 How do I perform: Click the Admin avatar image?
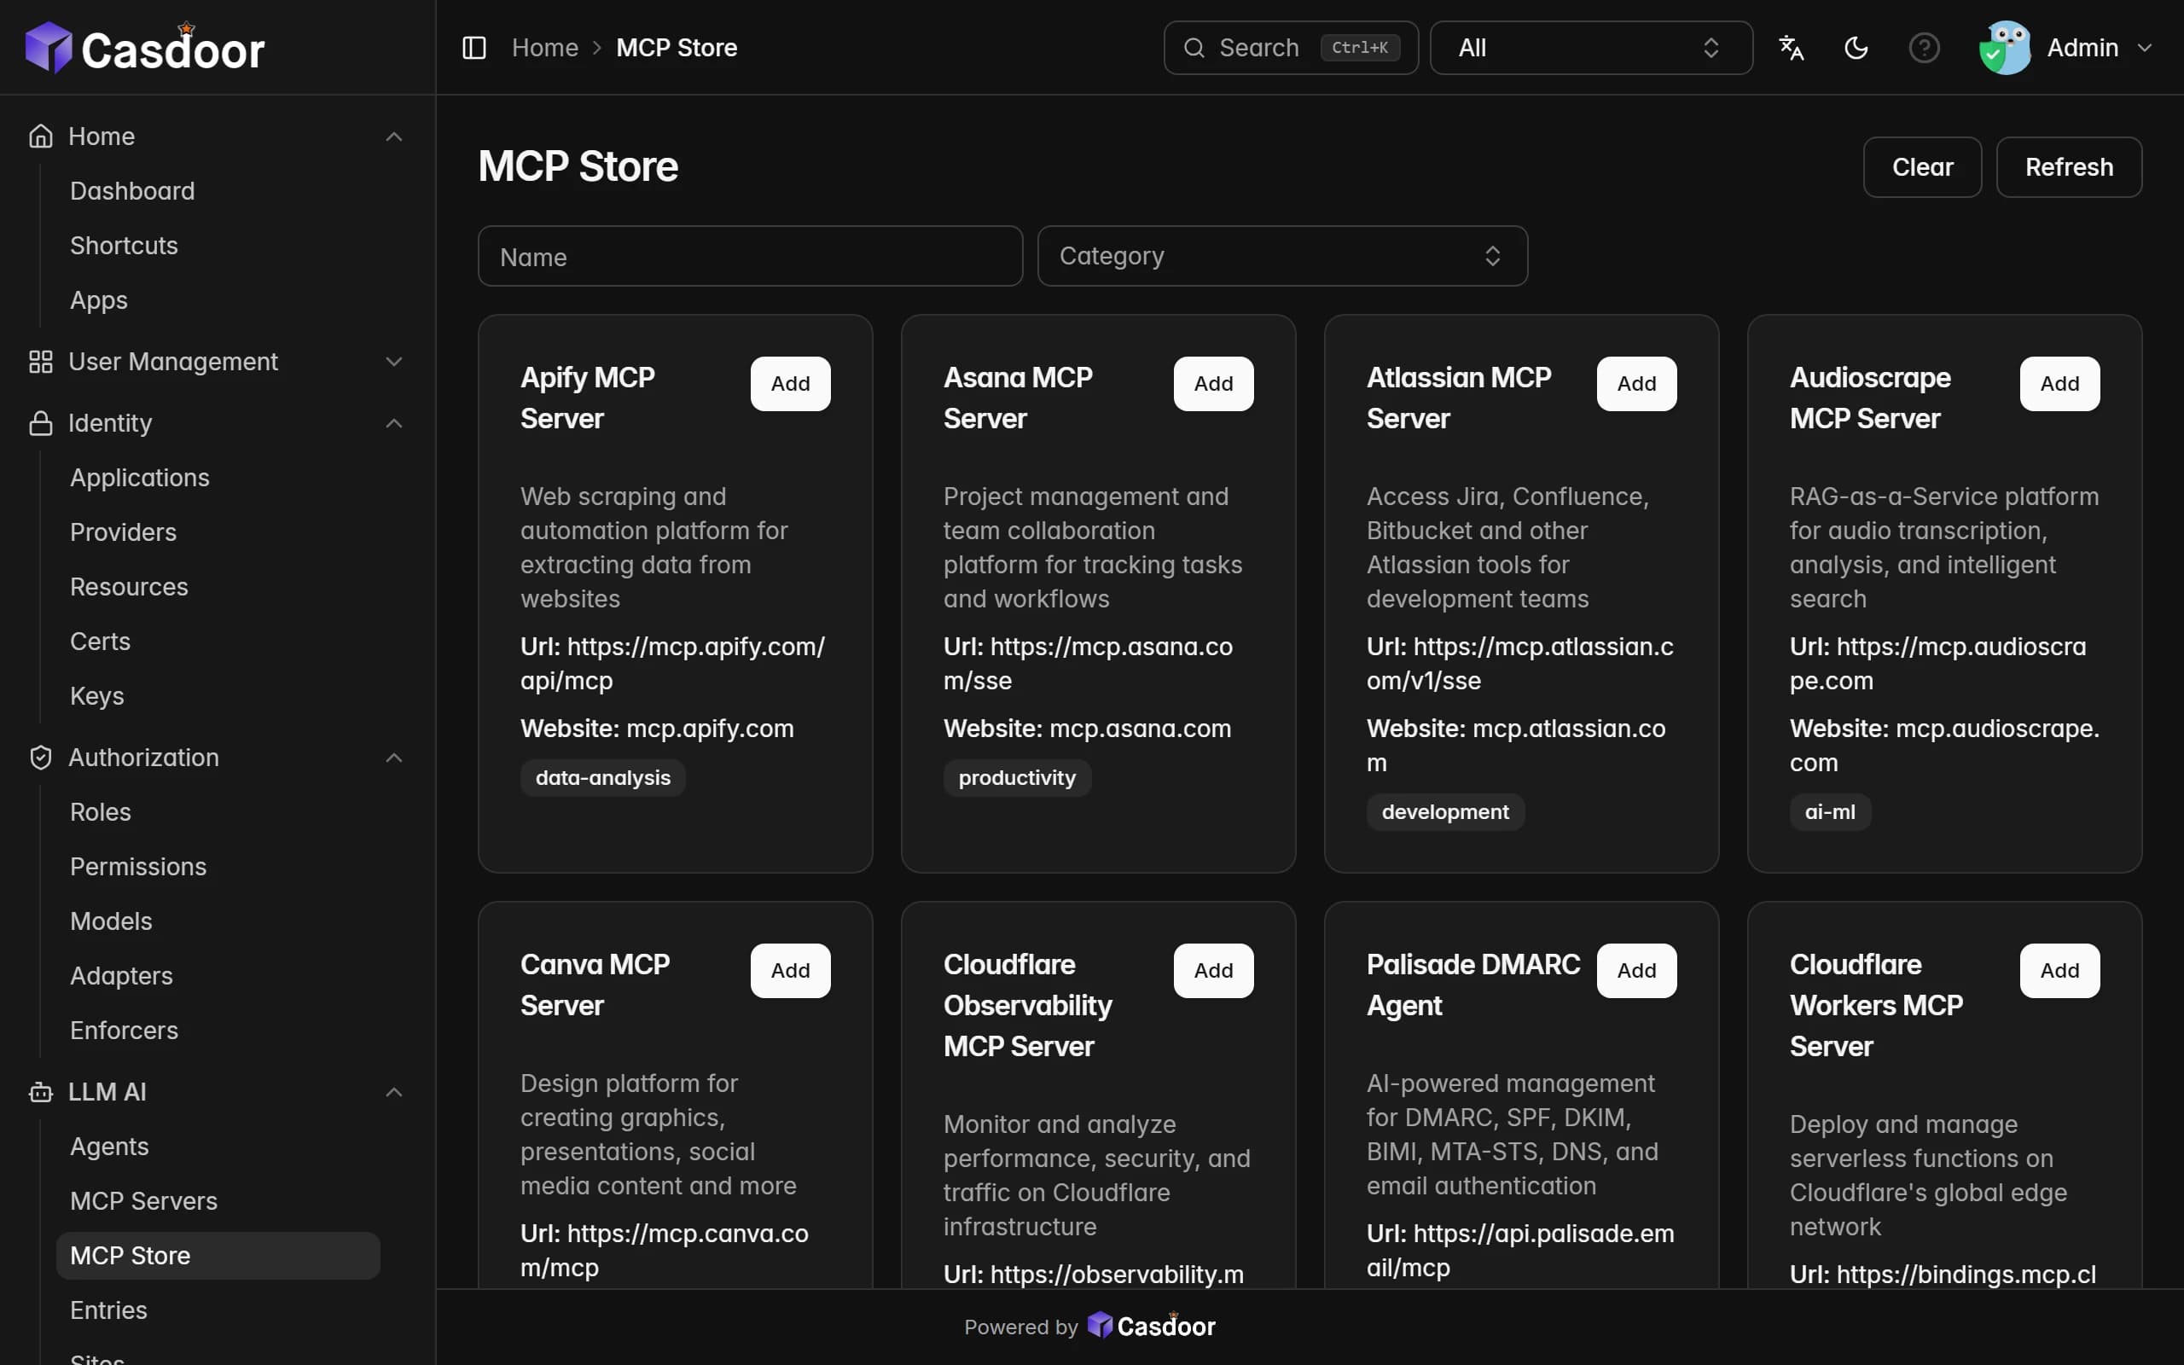click(2004, 48)
